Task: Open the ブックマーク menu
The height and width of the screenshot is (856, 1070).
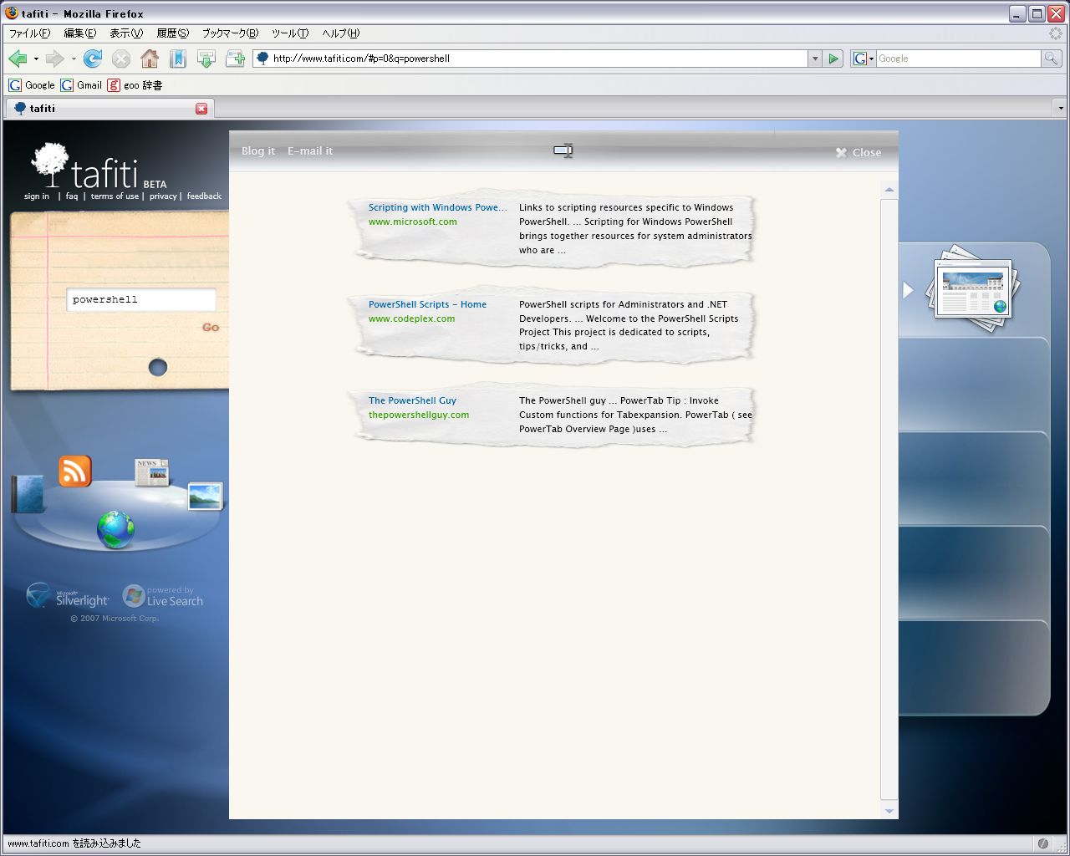Action: (x=230, y=33)
